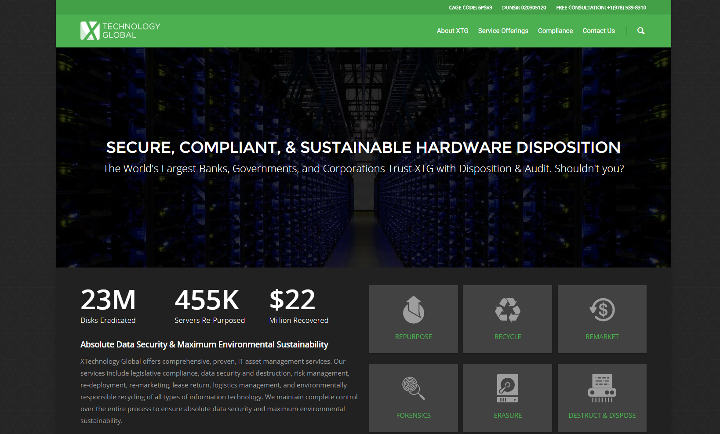Open the search magnifier icon in header
Viewport: 720px width, 434px height.
point(641,31)
